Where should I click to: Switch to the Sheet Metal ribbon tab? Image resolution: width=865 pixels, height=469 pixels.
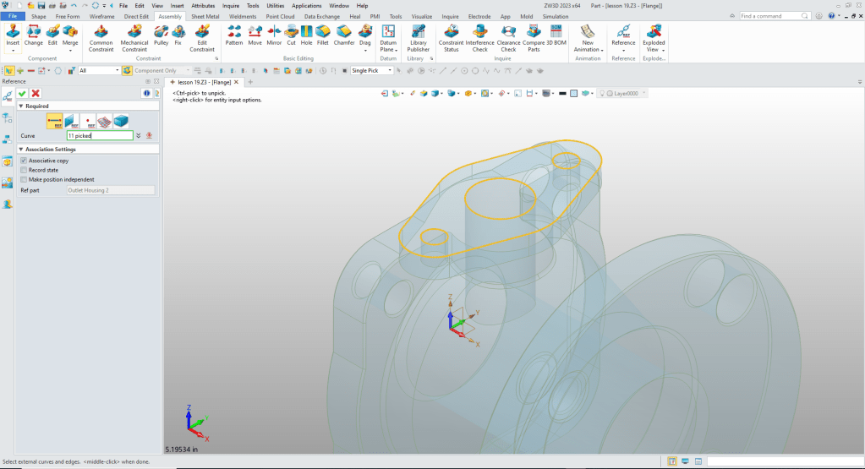[x=204, y=16]
